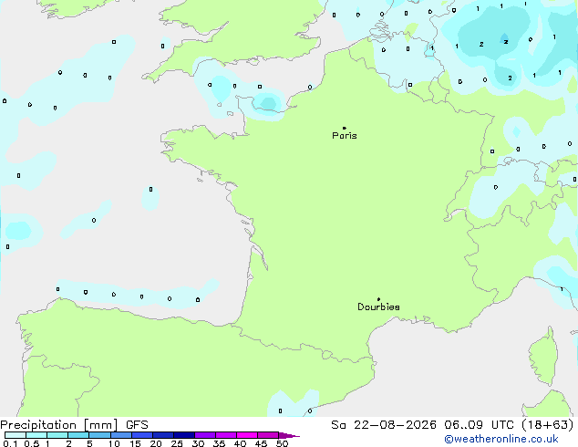
Task: Click the '50' legend scale label
Action: click(282, 443)
